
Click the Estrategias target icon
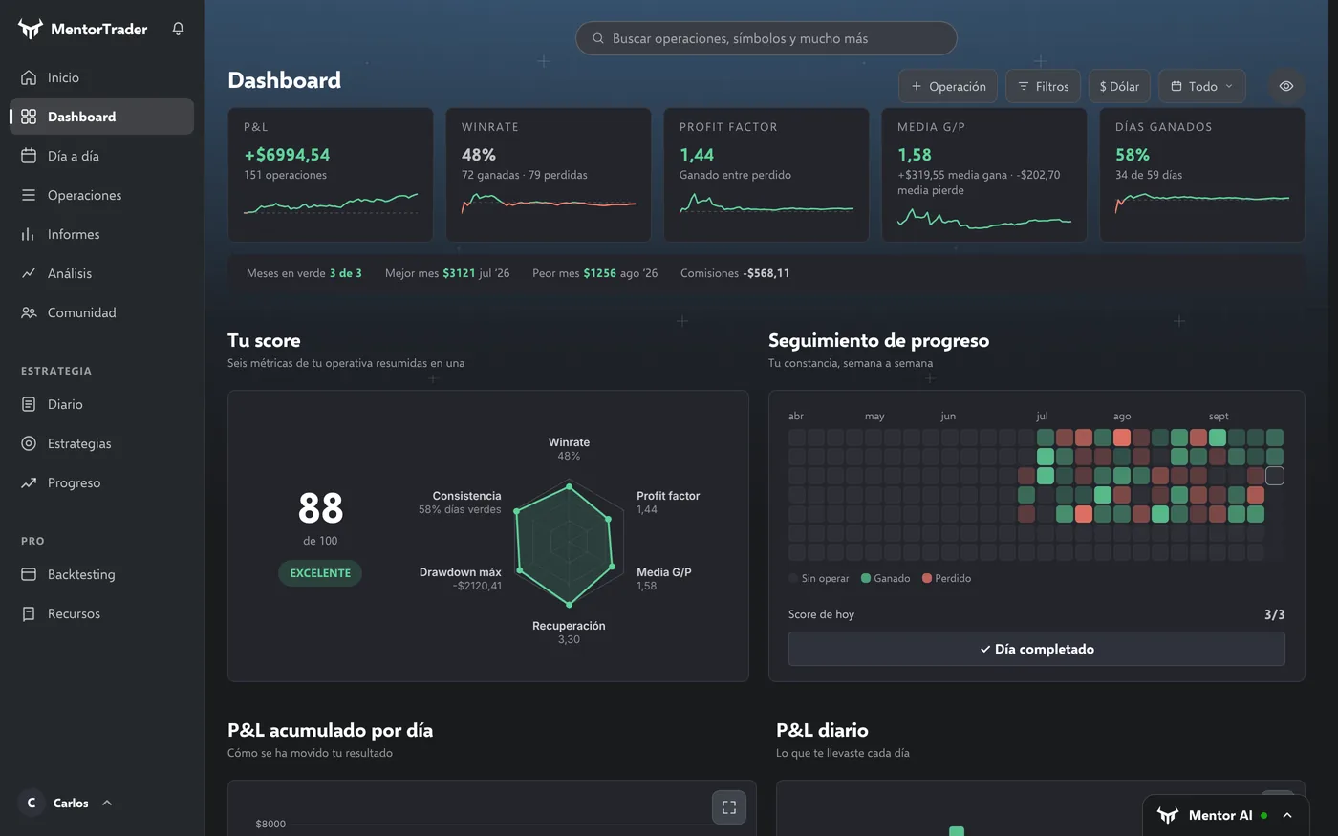pyautogui.click(x=29, y=443)
